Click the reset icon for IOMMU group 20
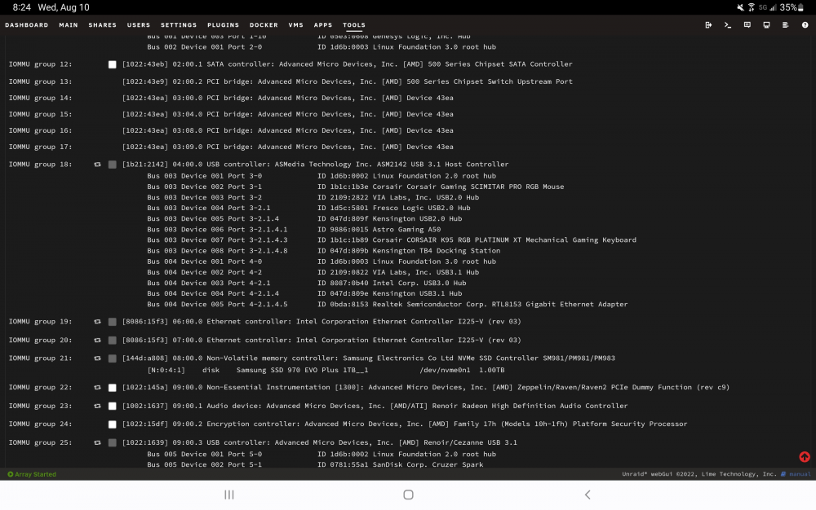This screenshot has height=510, width=816. pyautogui.click(x=97, y=341)
